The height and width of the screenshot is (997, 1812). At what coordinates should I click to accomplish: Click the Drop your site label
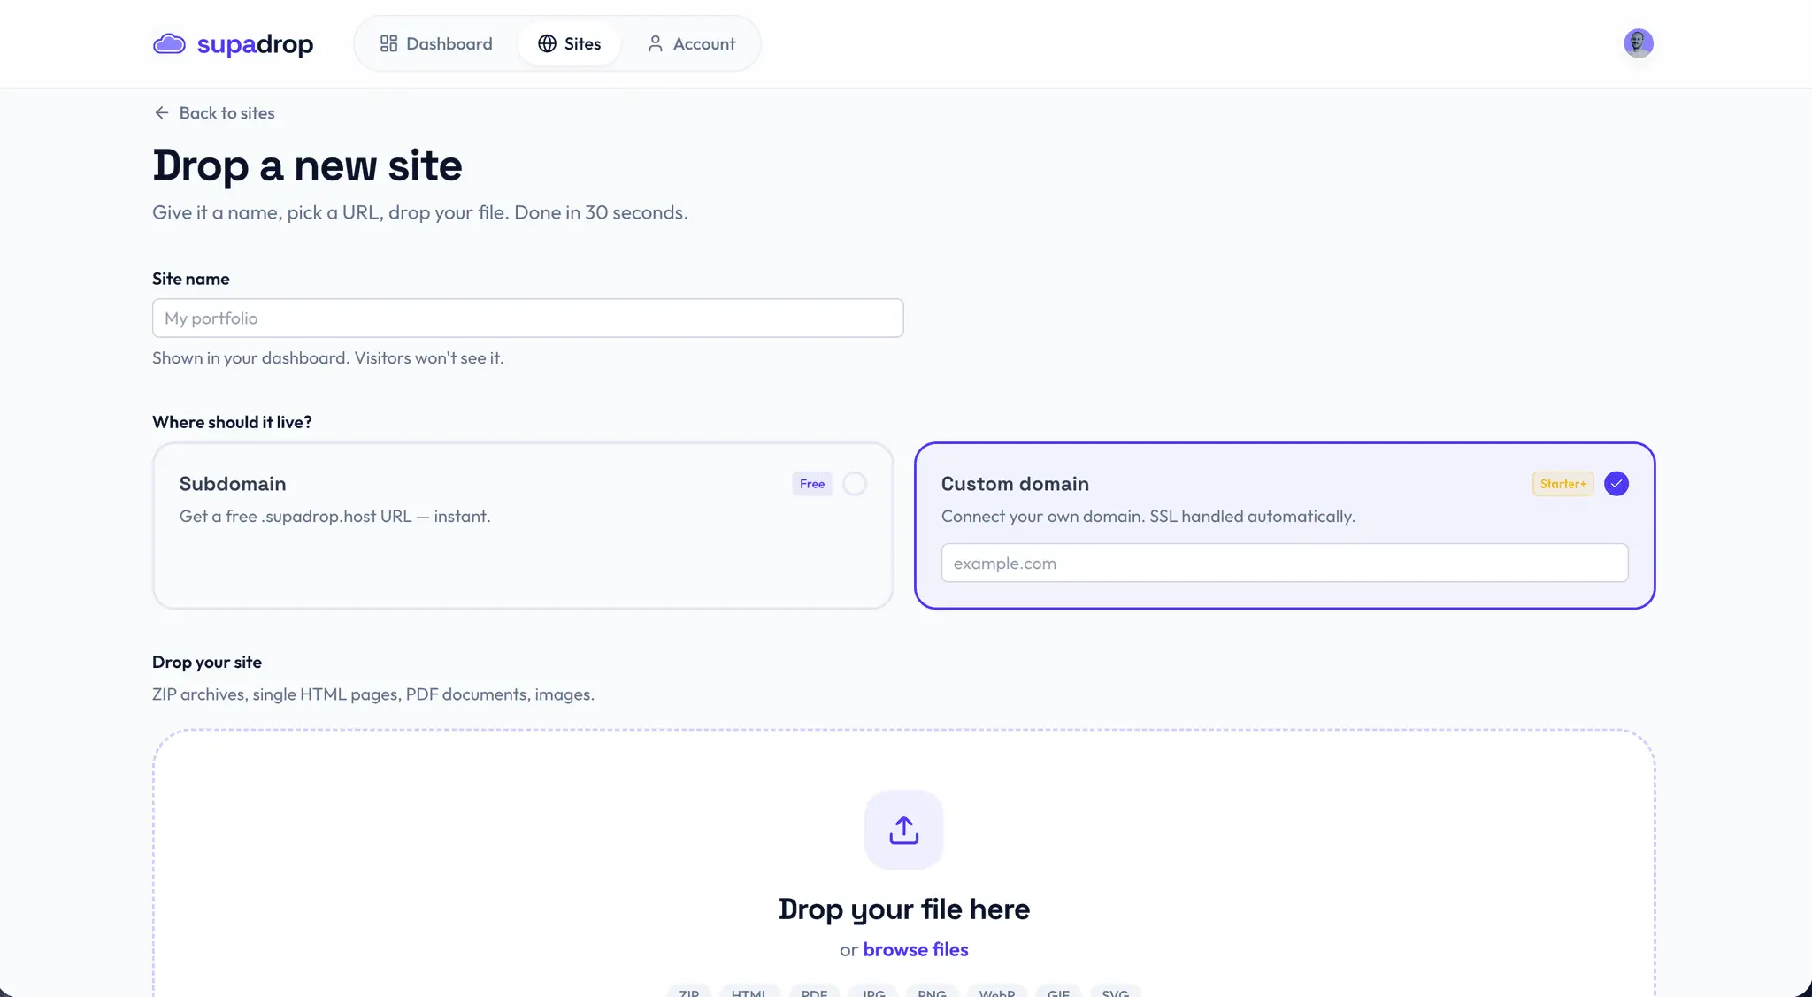coord(207,662)
